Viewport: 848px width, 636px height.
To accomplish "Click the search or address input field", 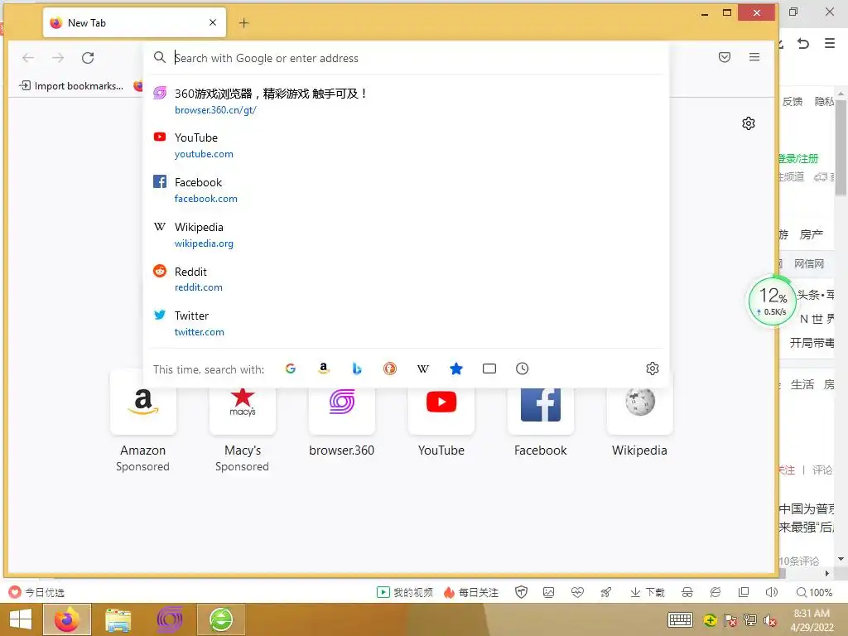I will click(406, 58).
